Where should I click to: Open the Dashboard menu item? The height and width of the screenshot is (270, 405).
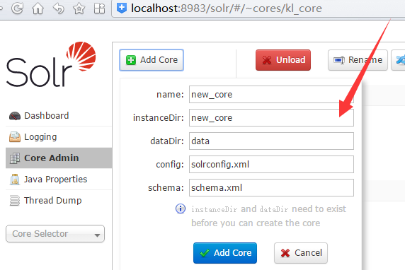59,115
